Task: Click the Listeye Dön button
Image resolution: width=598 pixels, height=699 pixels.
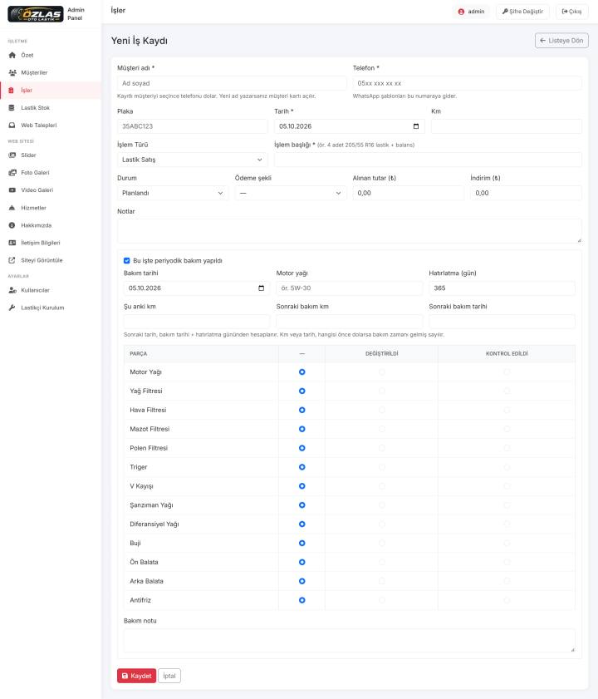Action: click(x=561, y=41)
